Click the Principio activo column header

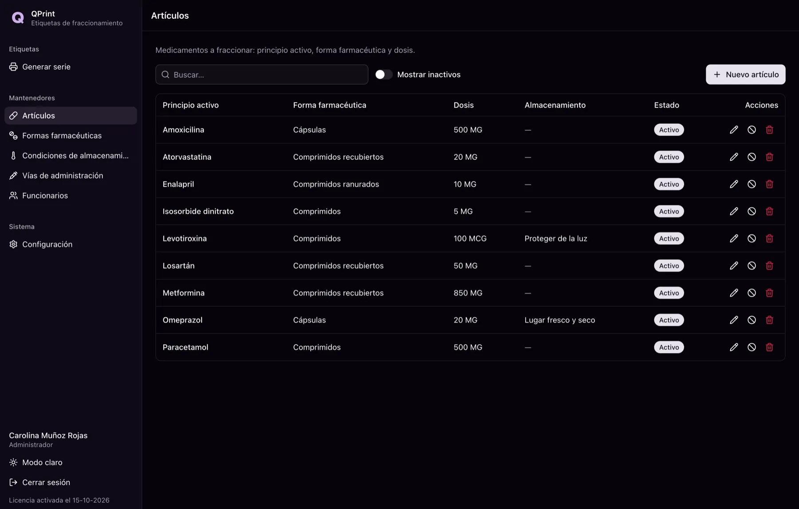(x=190, y=105)
